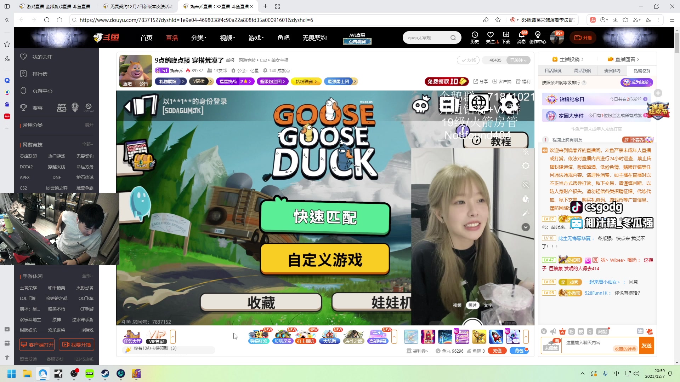This screenshot has height=382, width=680.
Task: Show hidden tray icons chevron in taskbar
Action: (x=583, y=374)
